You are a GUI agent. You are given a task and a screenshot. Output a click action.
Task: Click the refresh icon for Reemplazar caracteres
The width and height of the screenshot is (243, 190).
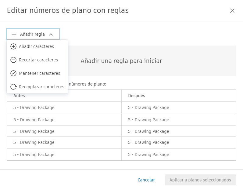tap(13, 87)
